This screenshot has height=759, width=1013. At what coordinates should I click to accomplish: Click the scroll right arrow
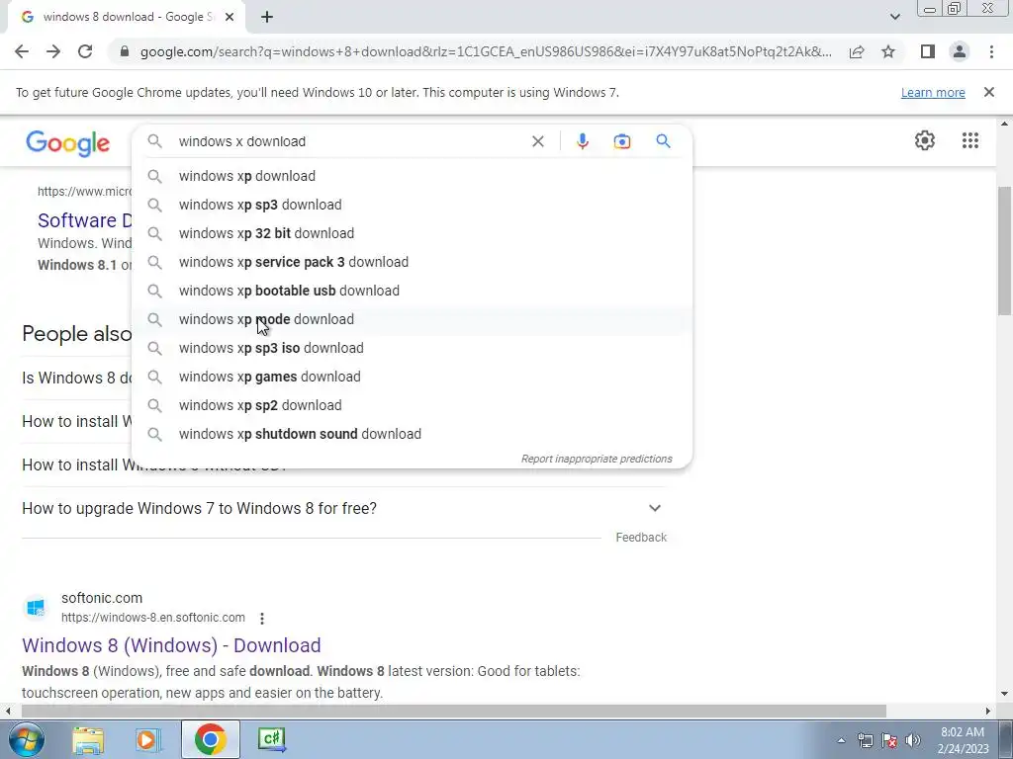[988, 712]
